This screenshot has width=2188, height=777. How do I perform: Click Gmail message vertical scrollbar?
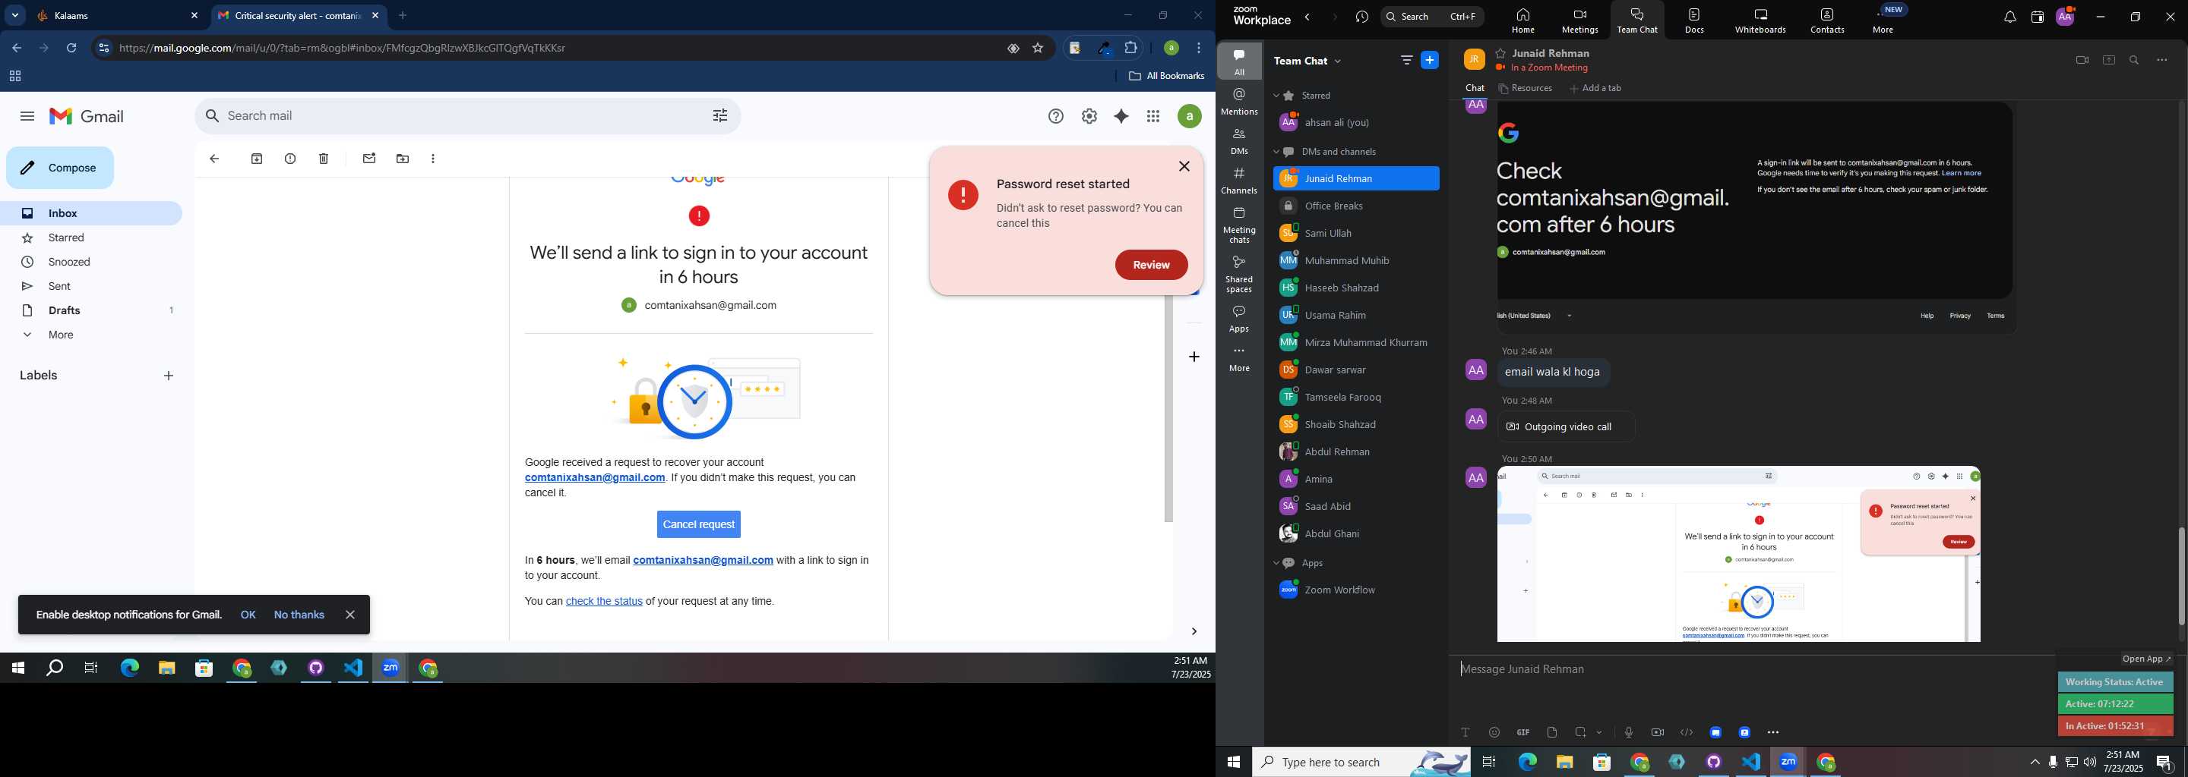(x=1168, y=407)
